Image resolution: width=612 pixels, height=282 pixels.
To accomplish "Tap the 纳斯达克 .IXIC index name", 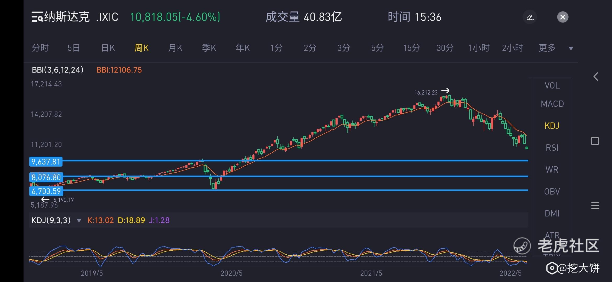I will tap(81, 17).
